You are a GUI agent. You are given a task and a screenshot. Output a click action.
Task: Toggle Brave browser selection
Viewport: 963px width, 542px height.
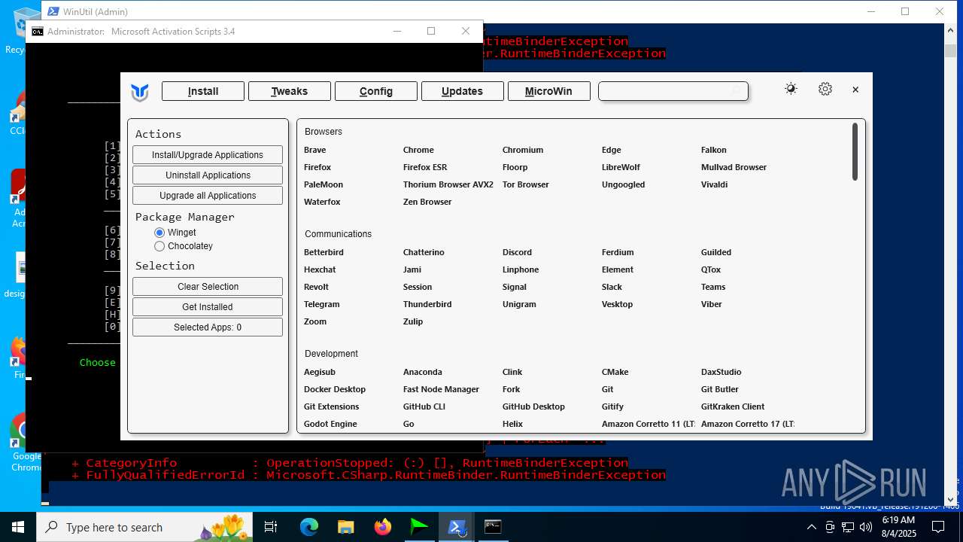(x=315, y=150)
